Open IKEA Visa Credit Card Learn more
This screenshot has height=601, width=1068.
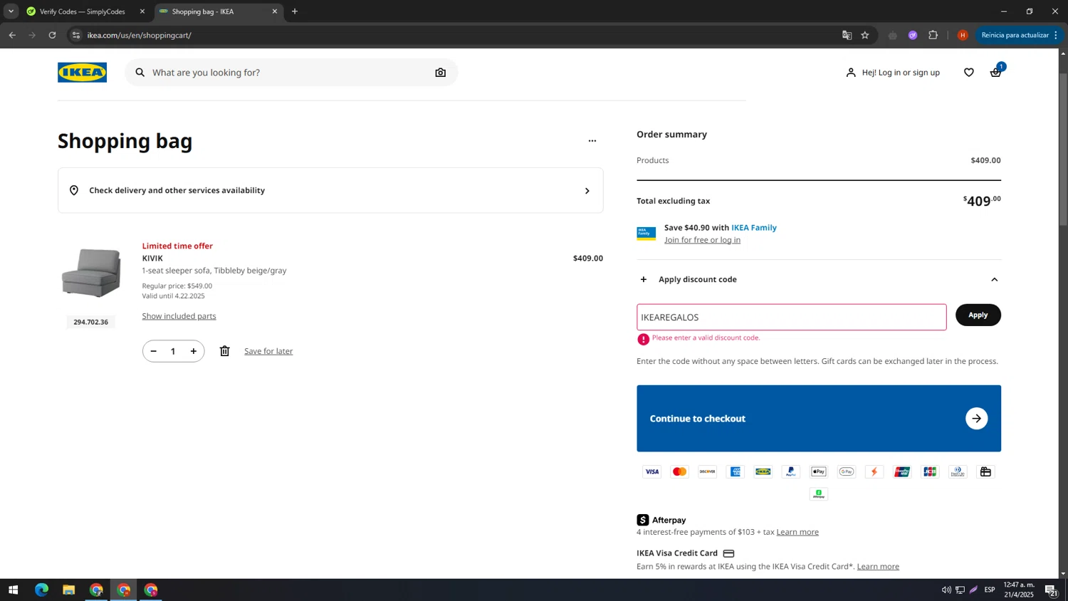click(x=878, y=567)
